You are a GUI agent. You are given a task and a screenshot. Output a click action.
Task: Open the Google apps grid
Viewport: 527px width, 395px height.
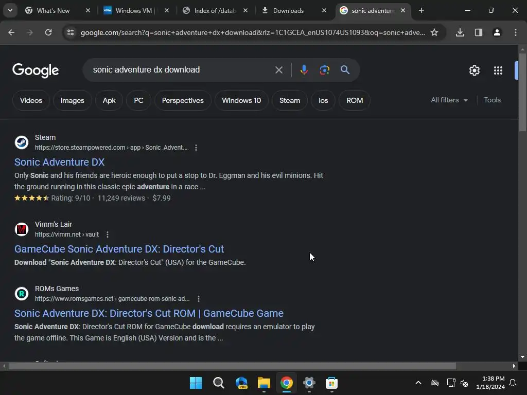(498, 70)
